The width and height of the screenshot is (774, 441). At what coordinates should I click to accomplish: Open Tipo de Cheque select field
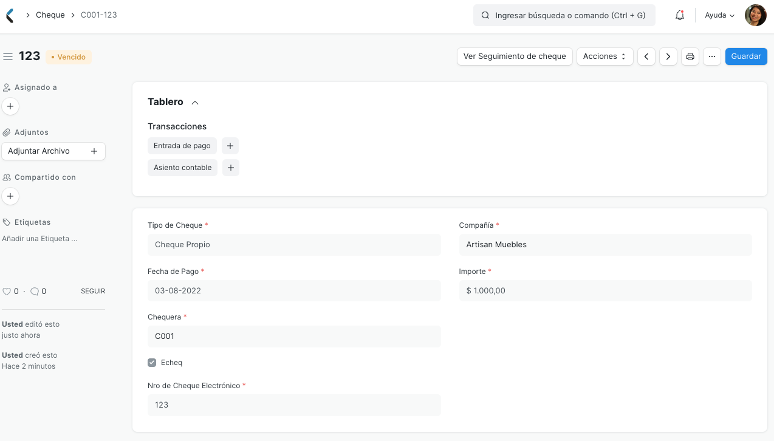294,245
